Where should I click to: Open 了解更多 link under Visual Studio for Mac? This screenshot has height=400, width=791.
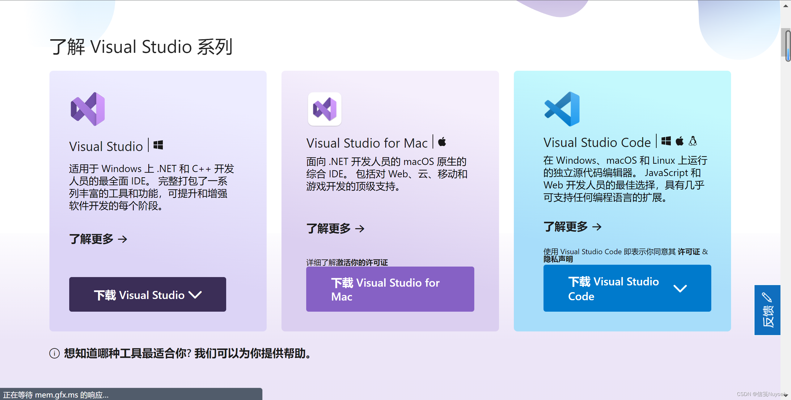click(335, 229)
